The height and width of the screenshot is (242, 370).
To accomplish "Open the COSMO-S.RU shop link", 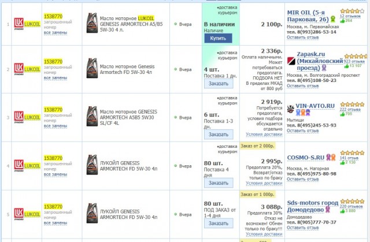I will 306,158.
